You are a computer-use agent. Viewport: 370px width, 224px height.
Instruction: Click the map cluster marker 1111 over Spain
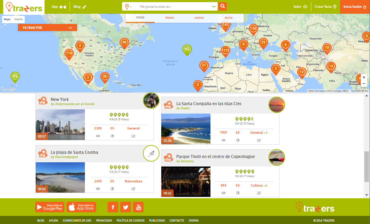(x=225, y=51)
